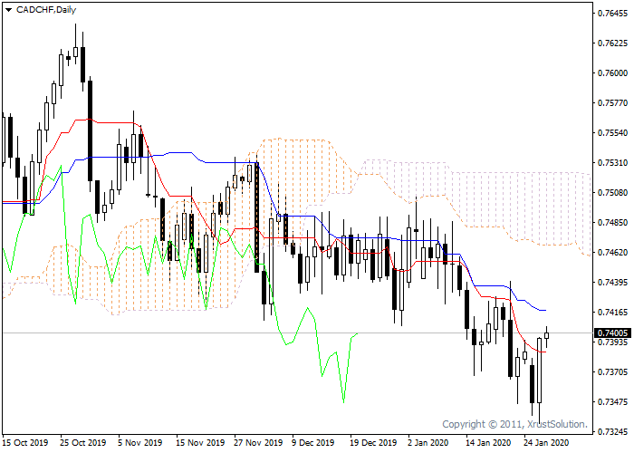
Task: Click the 0.74395 price axis label
Action: coord(612,282)
